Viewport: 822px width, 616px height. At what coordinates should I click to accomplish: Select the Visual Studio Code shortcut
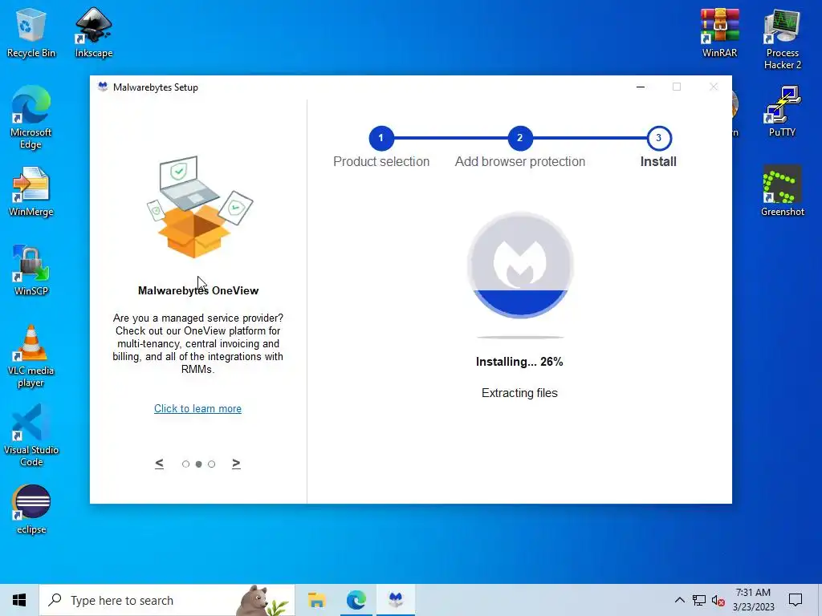tap(31, 436)
